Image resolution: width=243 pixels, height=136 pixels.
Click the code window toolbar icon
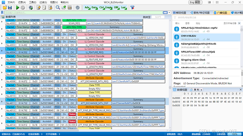click(x=70, y=7)
